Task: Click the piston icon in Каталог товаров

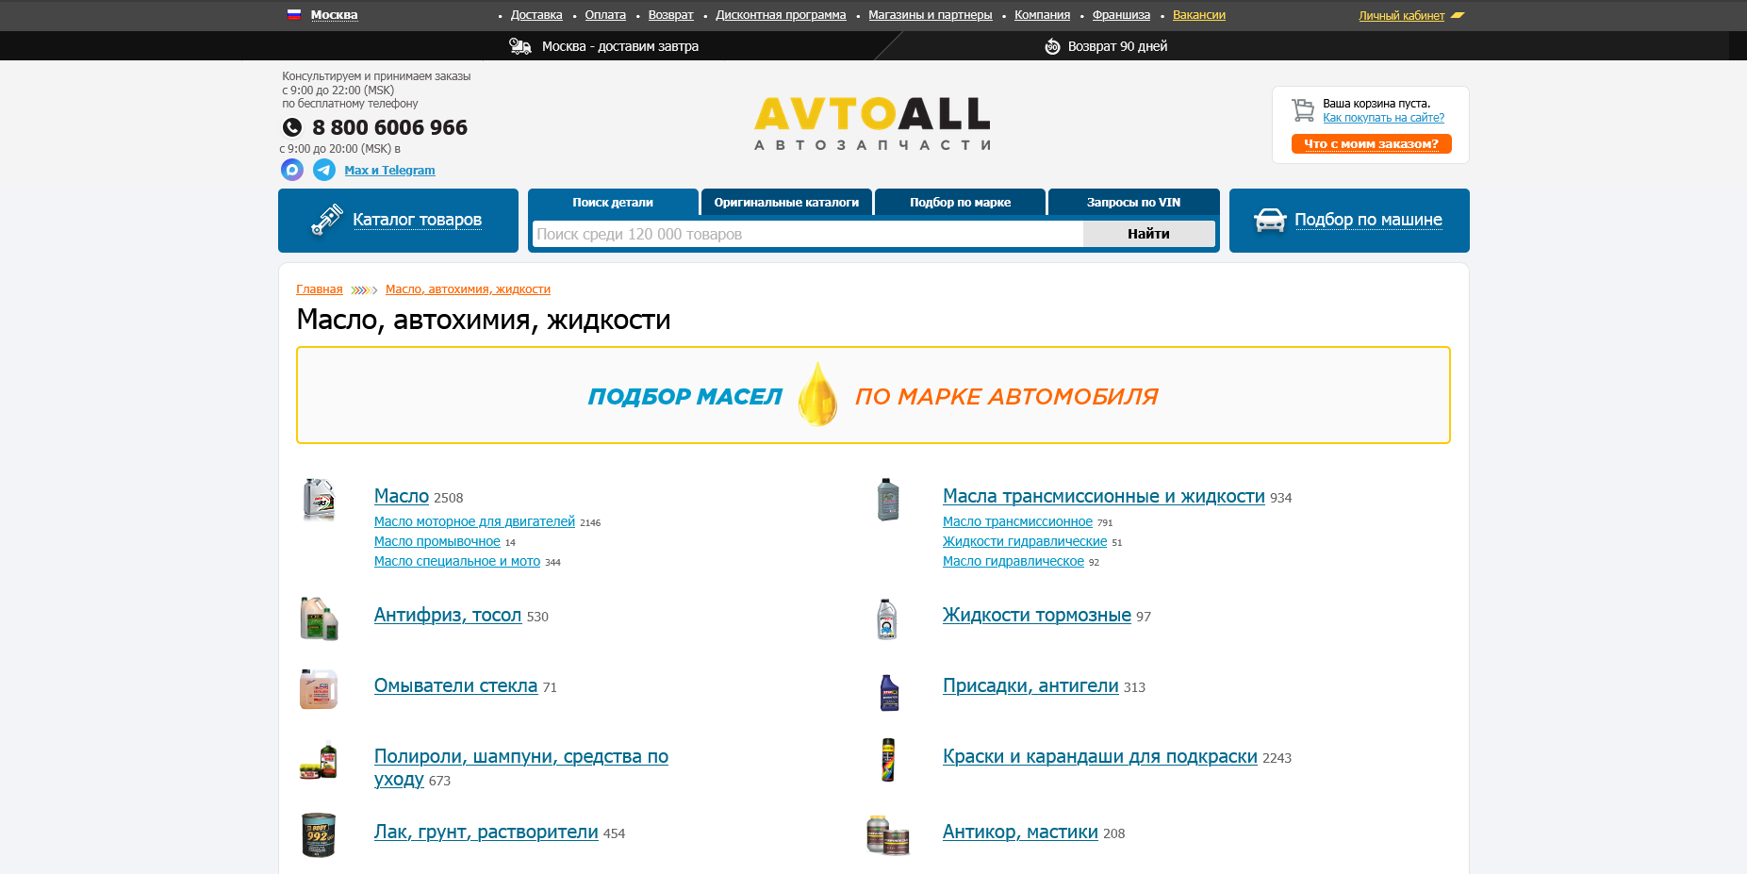Action: [326, 220]
